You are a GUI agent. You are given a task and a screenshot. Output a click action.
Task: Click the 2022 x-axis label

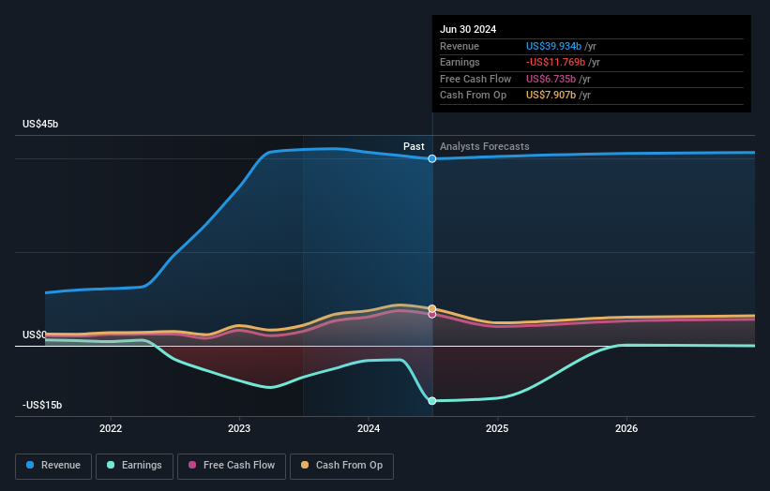point(111,428)
